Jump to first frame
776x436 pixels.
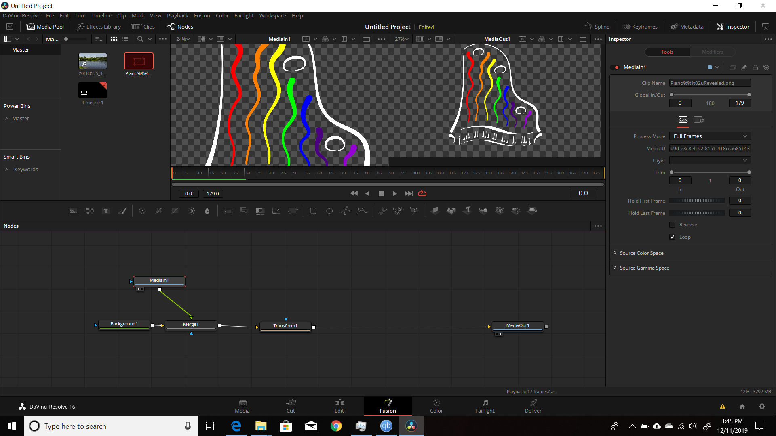pos(353,193)
